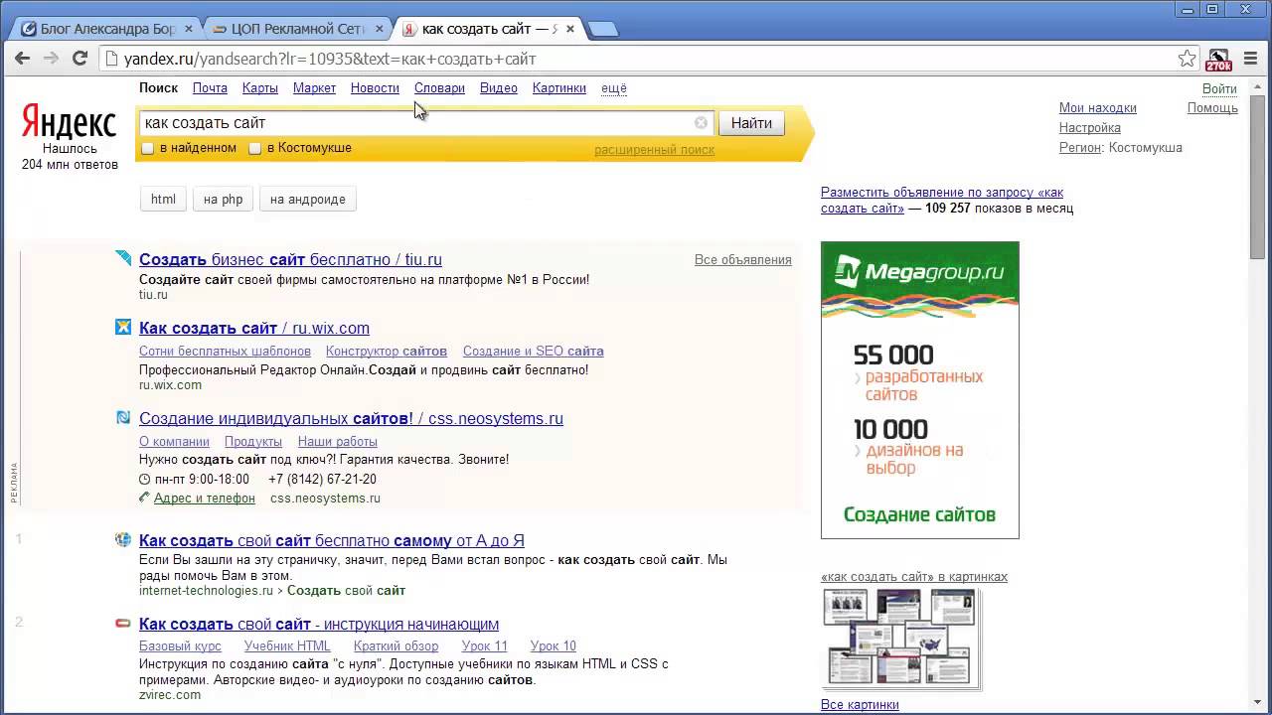The width and height of the screenshot is (1272, 715).
Task: Open Урок 11 sitelink
Action: click(485, 646)
